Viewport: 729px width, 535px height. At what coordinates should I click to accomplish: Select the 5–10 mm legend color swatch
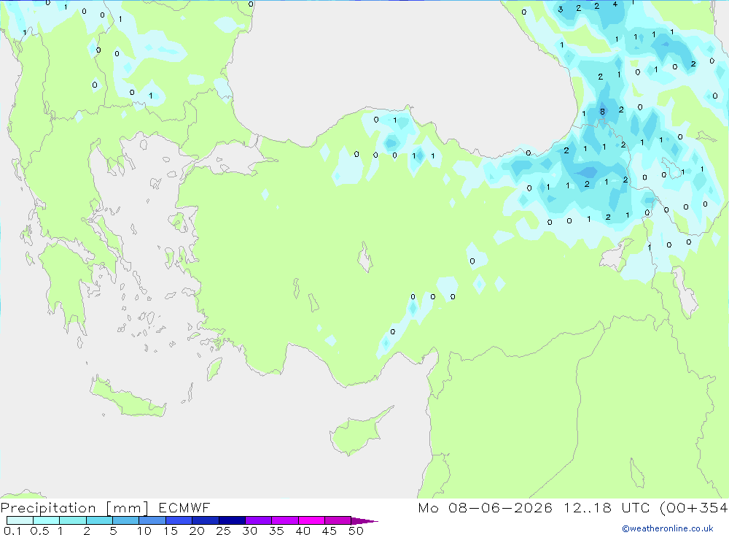tap(125, 520)
